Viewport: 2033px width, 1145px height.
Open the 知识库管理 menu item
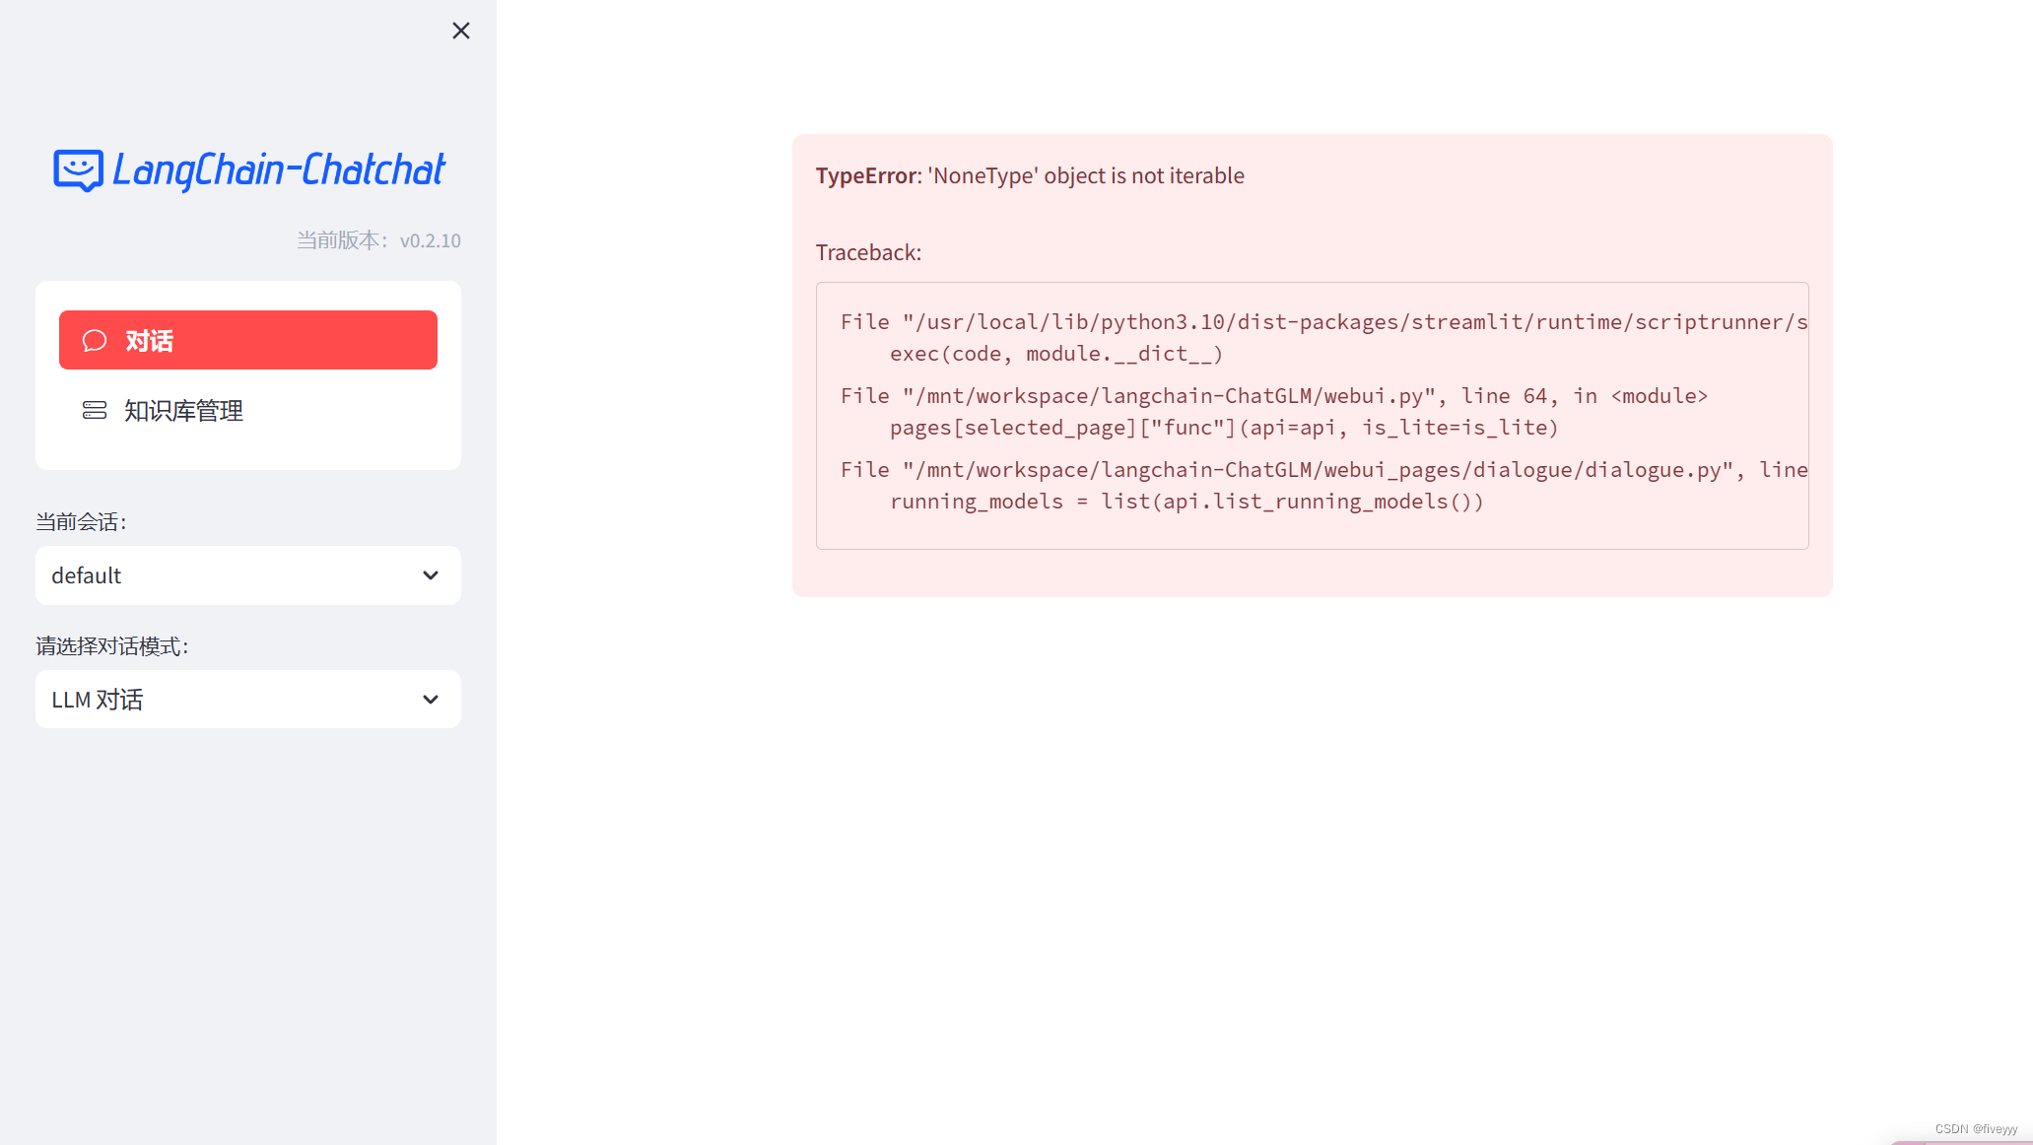(x=248, y=410)
